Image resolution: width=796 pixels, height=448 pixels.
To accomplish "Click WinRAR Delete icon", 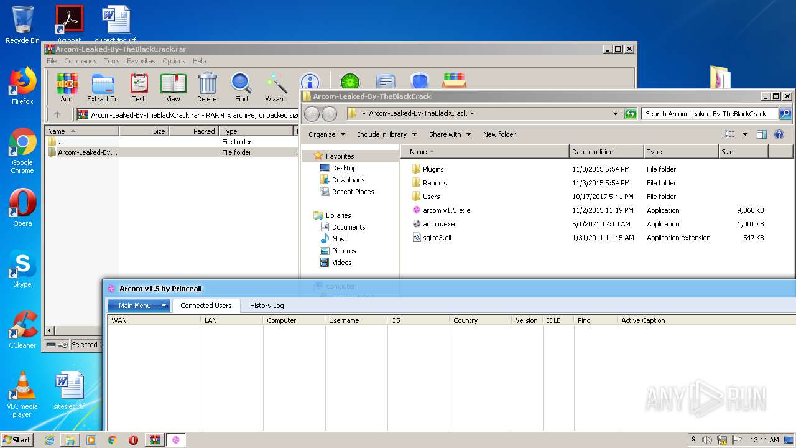I will pos(207,87).
